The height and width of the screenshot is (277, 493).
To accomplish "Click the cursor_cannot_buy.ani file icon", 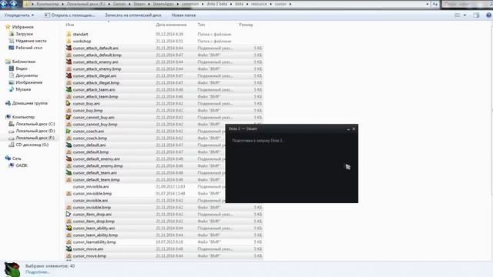I will [69, 117].
